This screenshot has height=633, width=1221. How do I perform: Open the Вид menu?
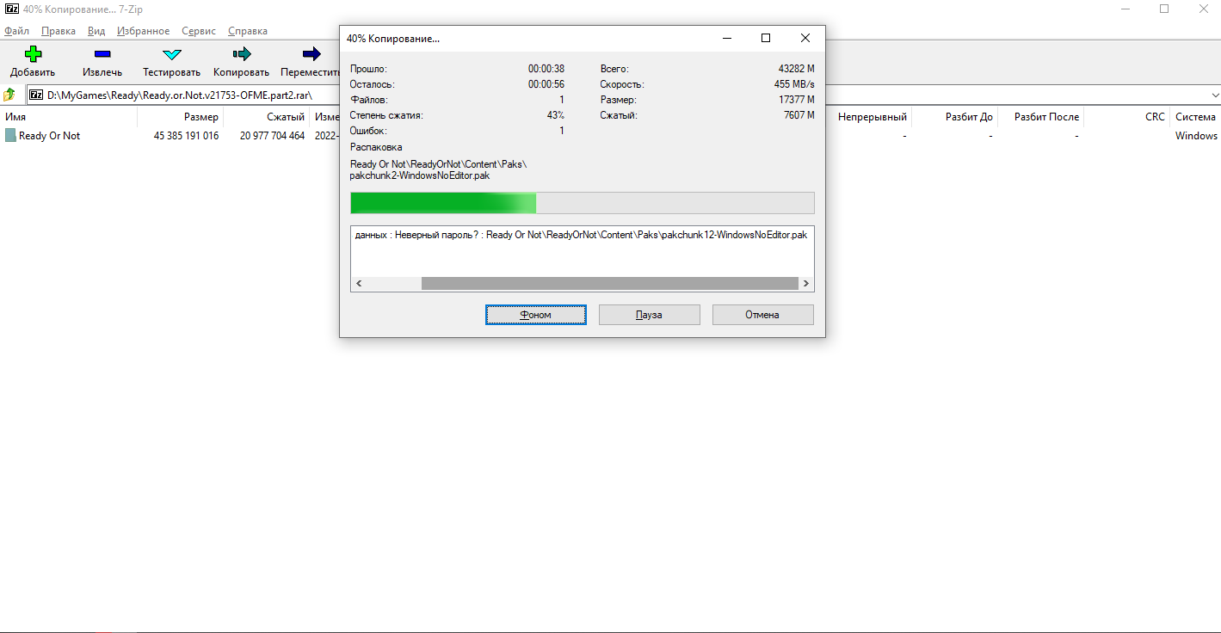(x=96, y=31)
